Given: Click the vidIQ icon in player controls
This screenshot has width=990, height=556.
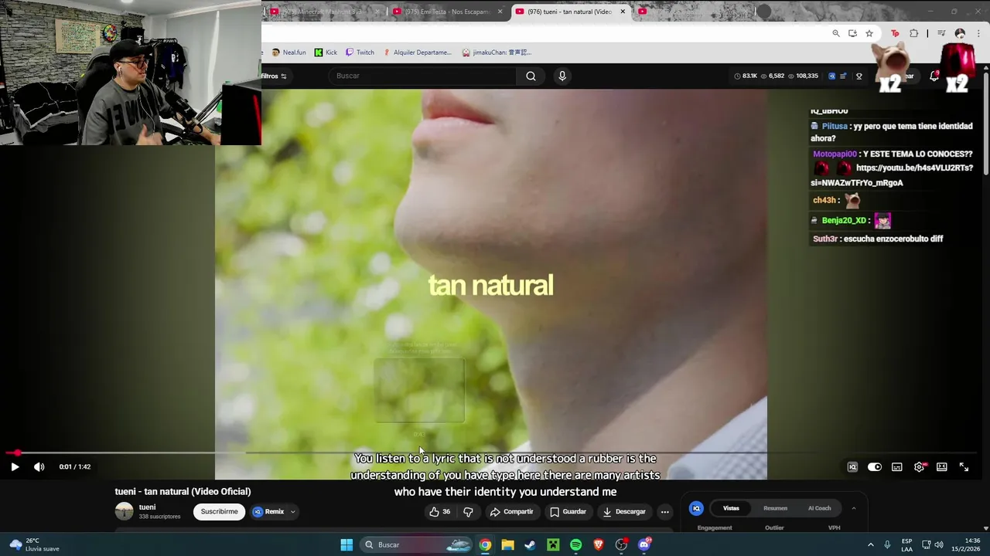Looking at the screenshot, I should (852, 467).
